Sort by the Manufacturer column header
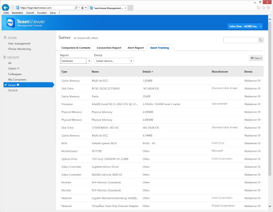 click(x=220, y=71)
